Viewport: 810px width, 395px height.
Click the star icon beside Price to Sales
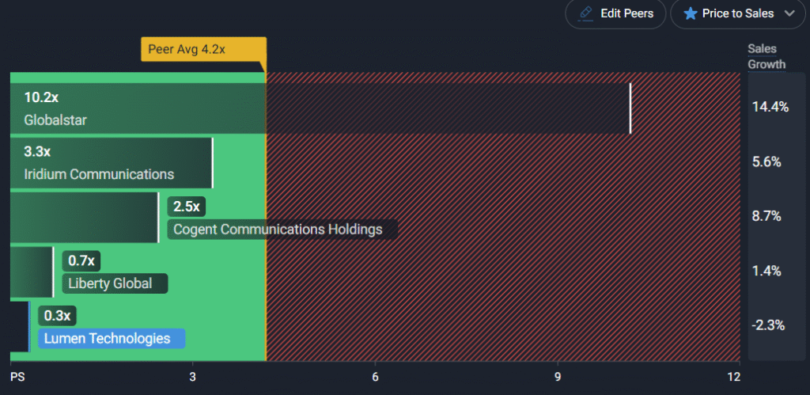[x=690, y=13]
